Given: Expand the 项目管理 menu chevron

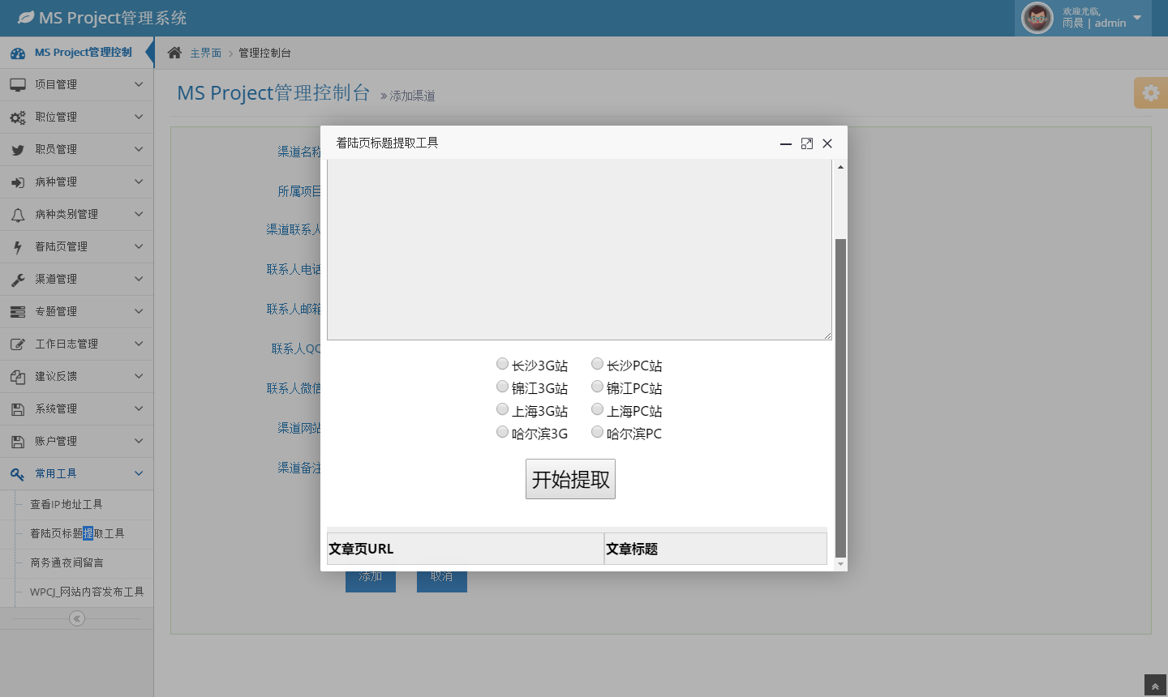Looking at the screenshot, I should pyautogui.click(x=139, y=84).
